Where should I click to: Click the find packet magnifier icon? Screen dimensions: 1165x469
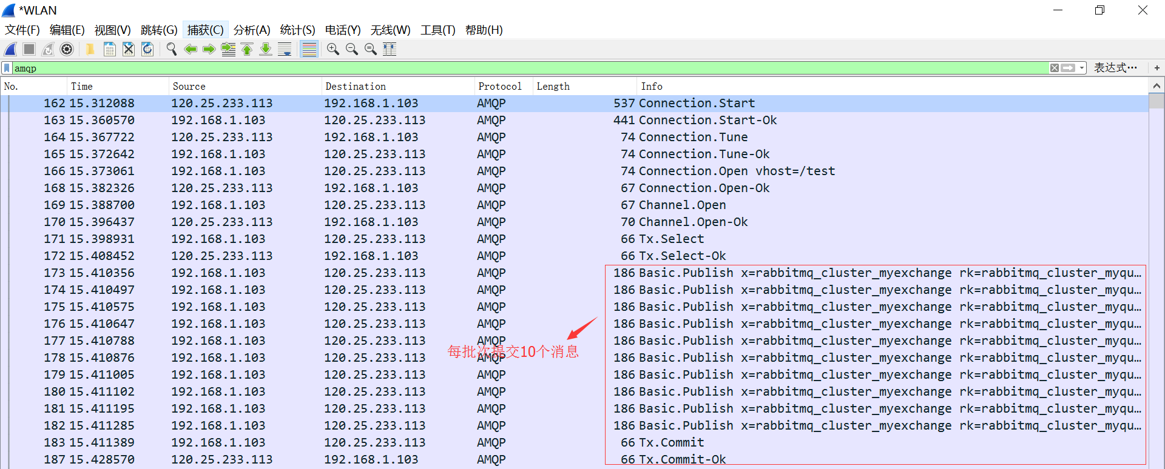pos(172,50)
